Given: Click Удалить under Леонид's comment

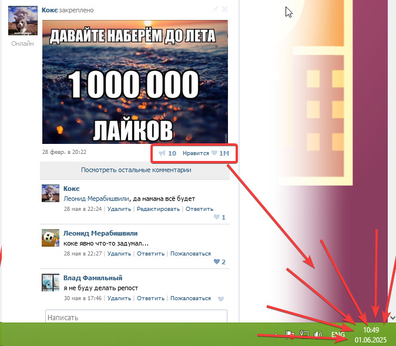Looking at the screenshot, I should point(119,254).
